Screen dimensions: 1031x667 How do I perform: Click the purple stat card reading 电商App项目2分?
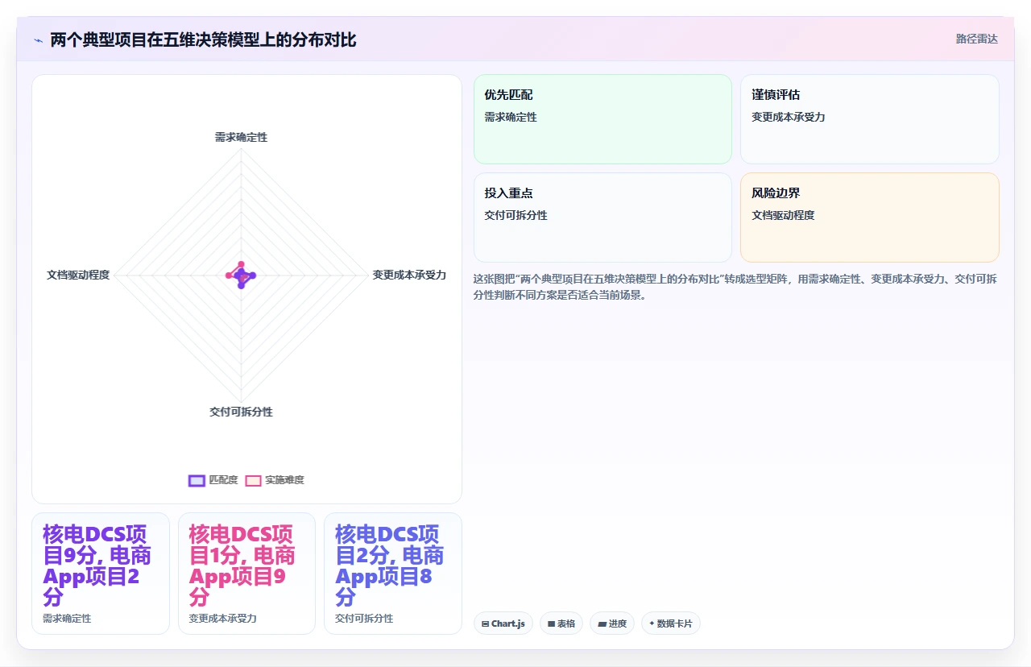[x=101, y=574]
